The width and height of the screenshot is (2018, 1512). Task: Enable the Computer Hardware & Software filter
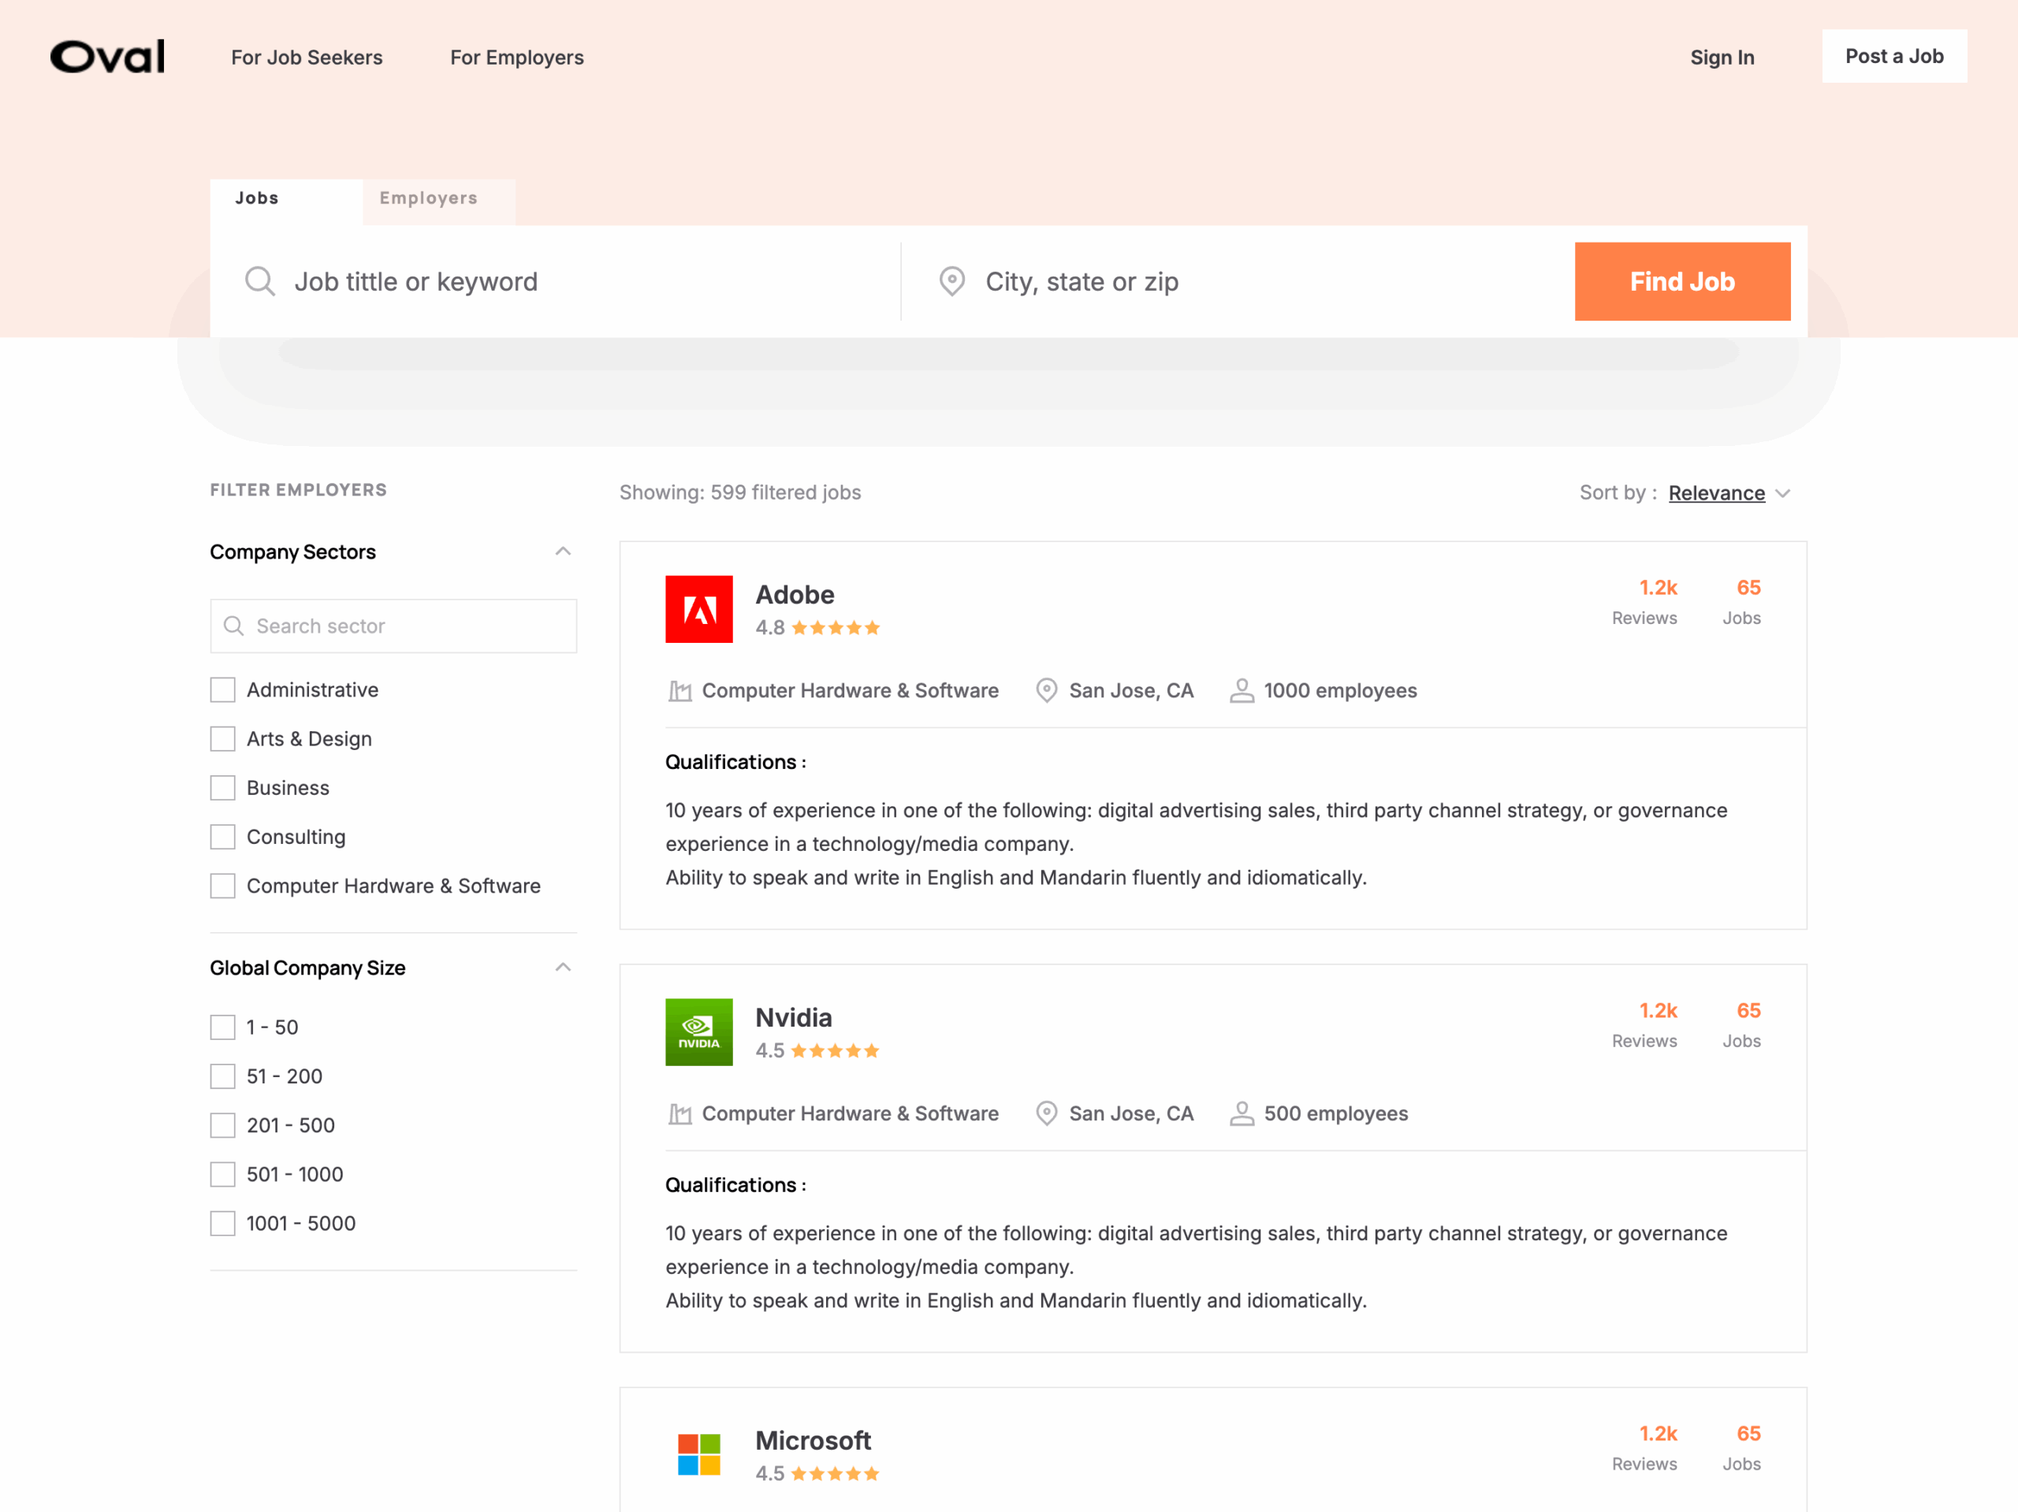pyautogui.click(x=222, y=886)
